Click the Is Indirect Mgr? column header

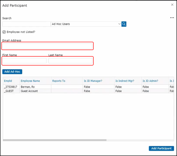125,81
